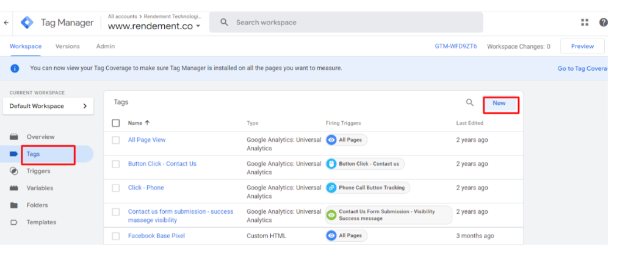
Task: Open Triggers in the sidebar
Action: click(x=38, y=171)
